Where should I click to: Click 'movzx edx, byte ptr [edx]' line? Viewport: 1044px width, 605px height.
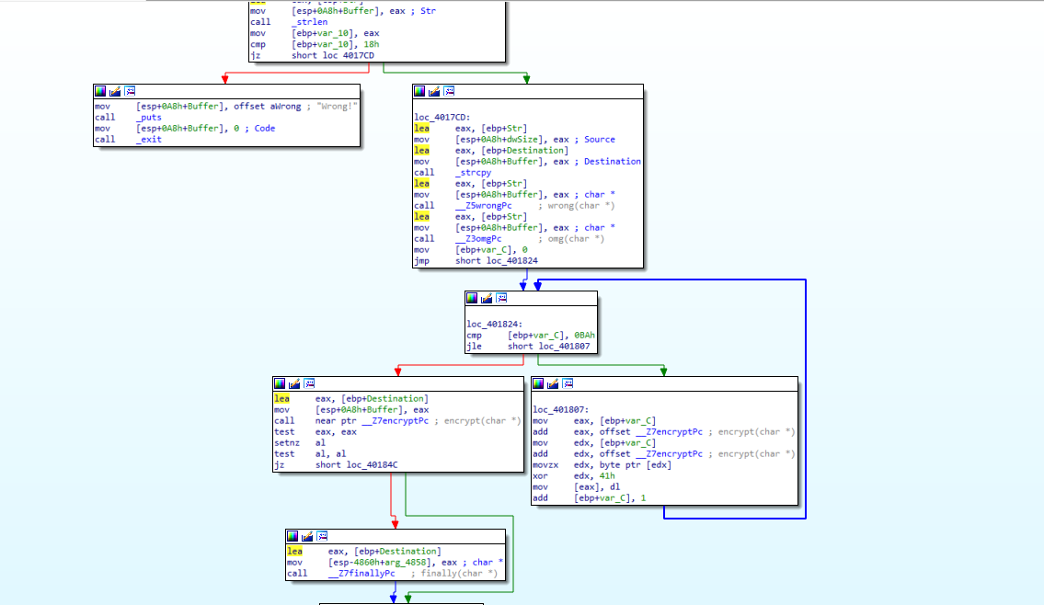pos(602,464)
